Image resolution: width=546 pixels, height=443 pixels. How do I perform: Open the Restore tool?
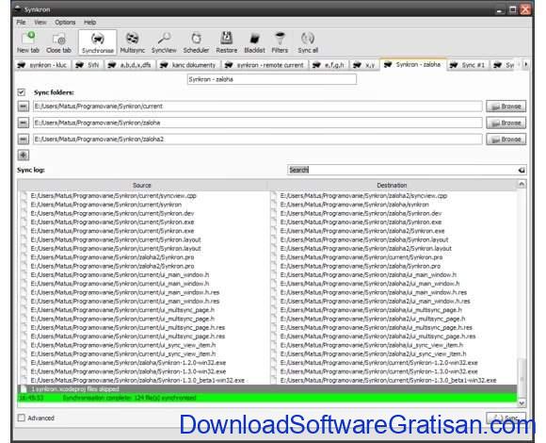click(x=226, y=42)
